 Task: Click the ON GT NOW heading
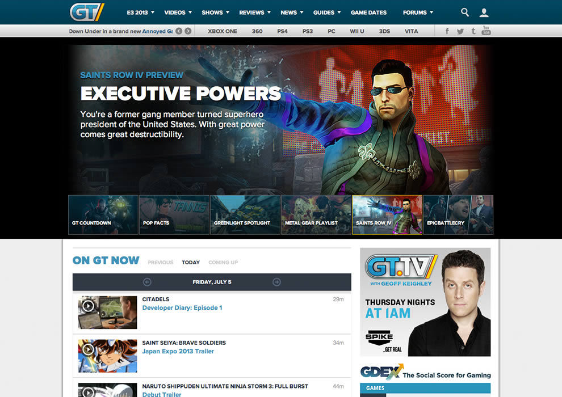coord(106,261)
